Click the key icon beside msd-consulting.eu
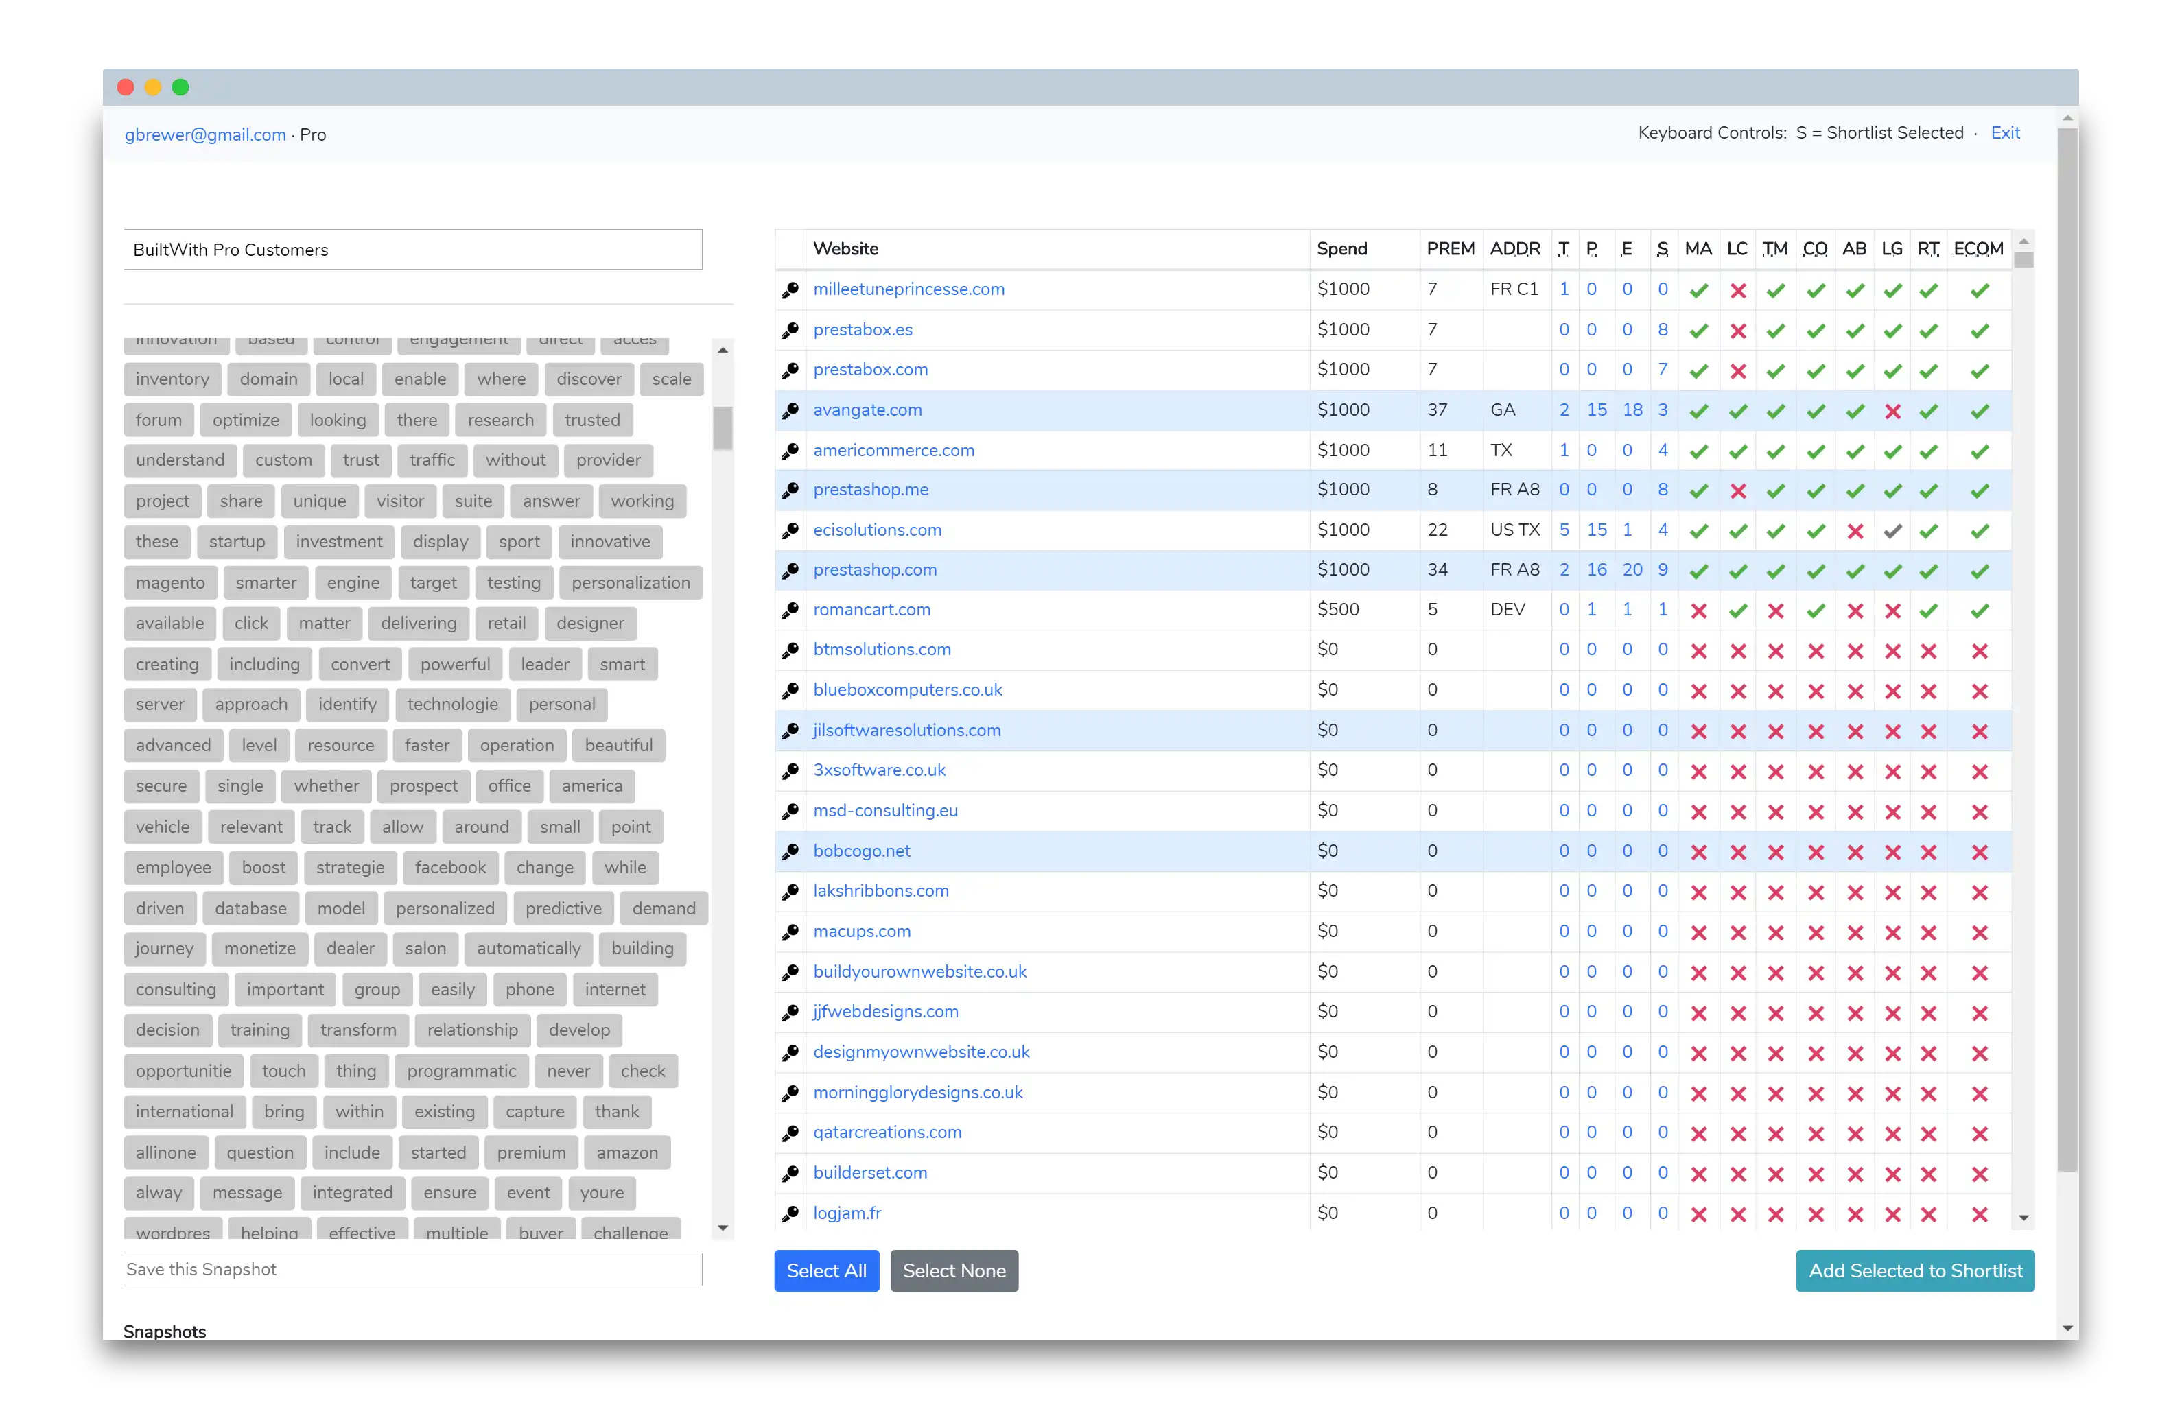2182x1409 pixels. [x=790, y=812]
